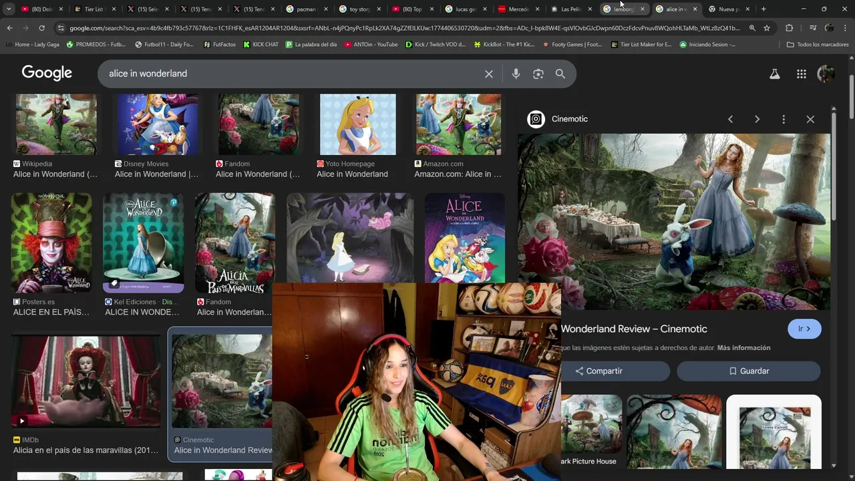This screenshot has height=481, width=855.
Task: Open the Google apps grid
Action: [x=802, y=74]
